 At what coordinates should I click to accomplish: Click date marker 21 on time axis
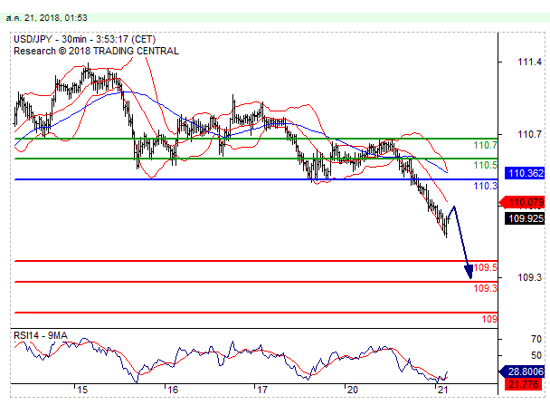pyautogui.click(x=442, y=390)
